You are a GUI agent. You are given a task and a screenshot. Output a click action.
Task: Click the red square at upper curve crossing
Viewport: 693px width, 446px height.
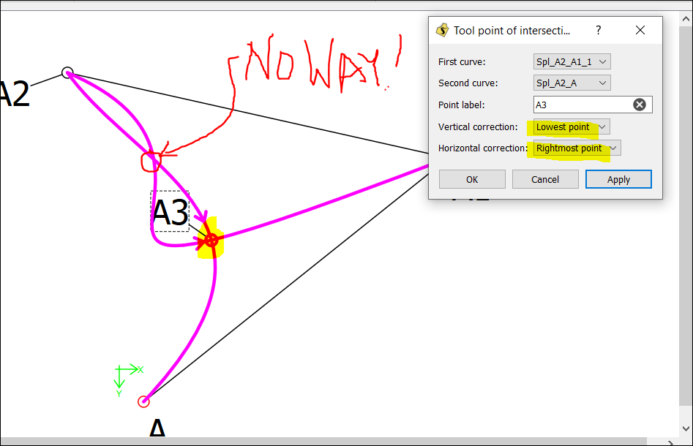(151, 161)
